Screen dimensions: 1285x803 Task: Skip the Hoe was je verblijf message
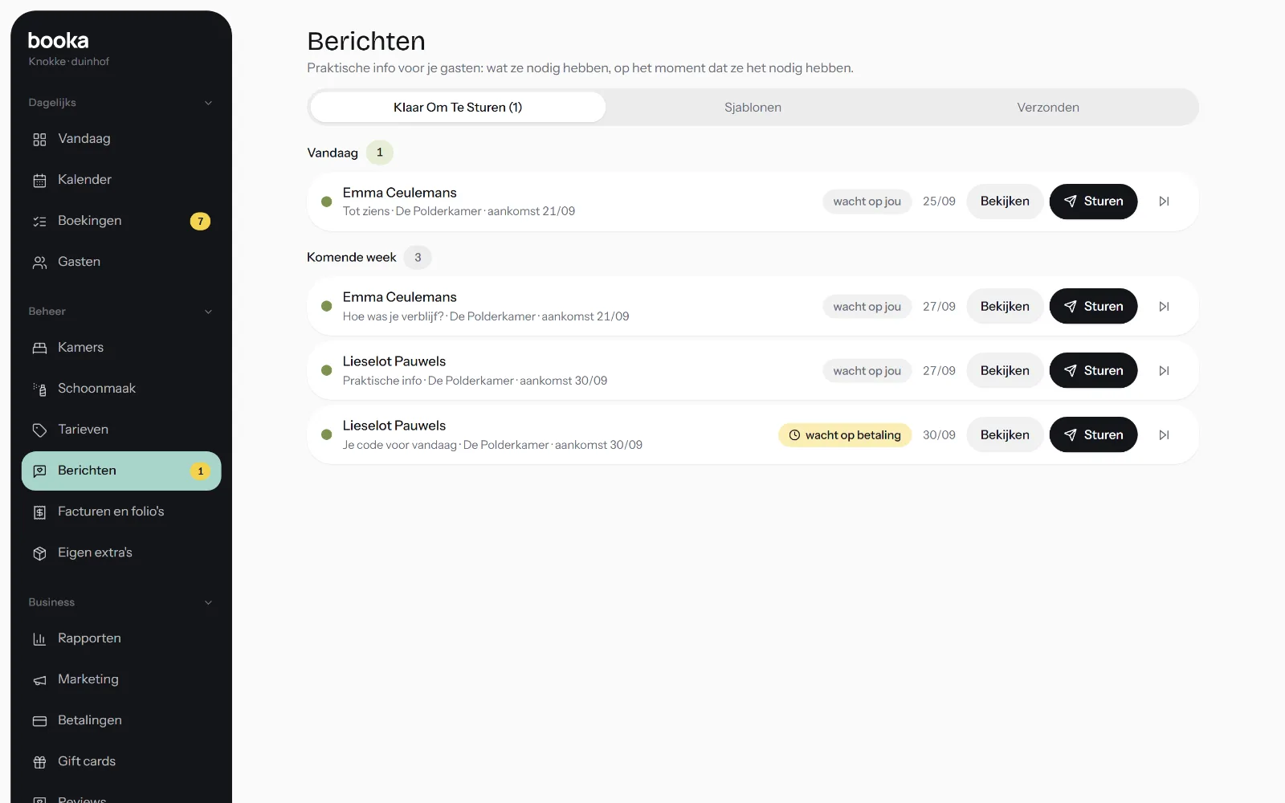(x=1164, y=306)
